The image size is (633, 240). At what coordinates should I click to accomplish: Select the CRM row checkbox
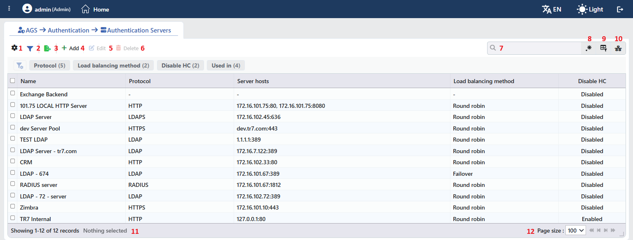tap(12, 161)
